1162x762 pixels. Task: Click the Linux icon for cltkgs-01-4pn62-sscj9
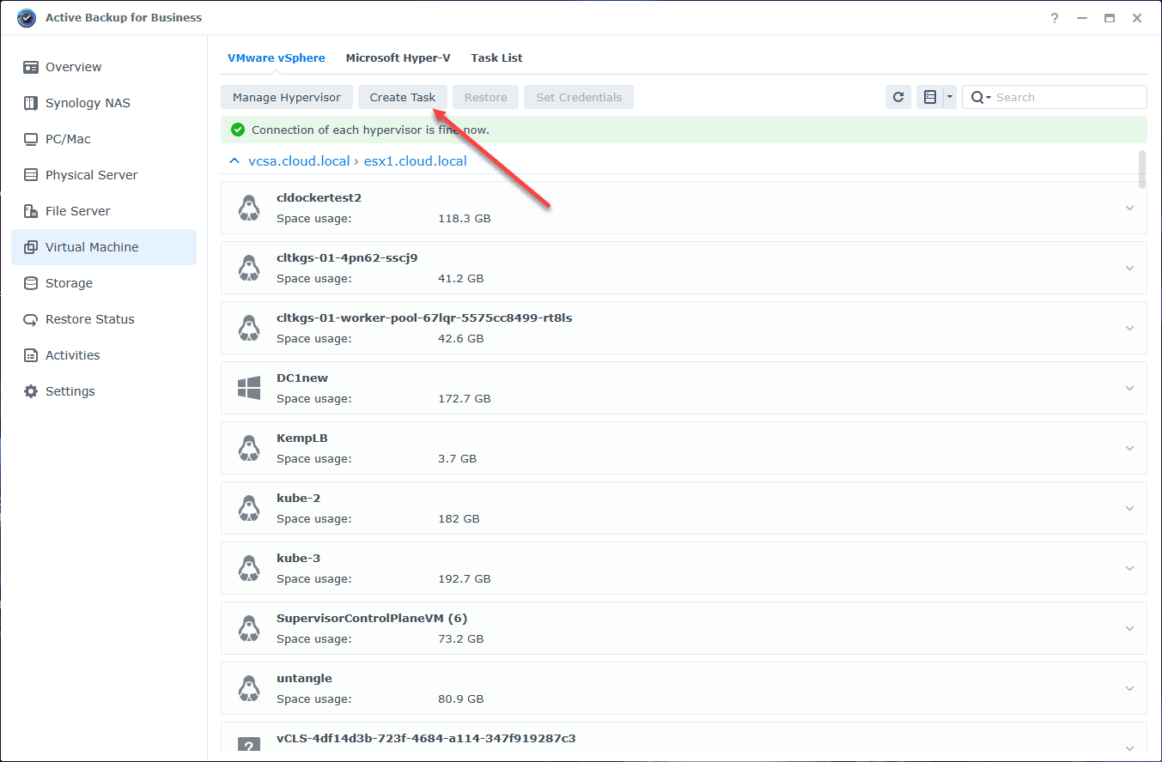point(249,268)
